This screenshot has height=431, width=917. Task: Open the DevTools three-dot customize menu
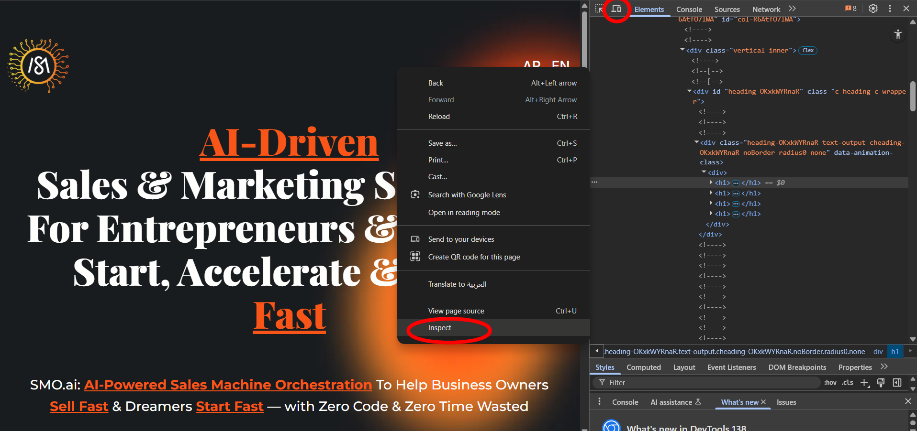coord(890,9)
